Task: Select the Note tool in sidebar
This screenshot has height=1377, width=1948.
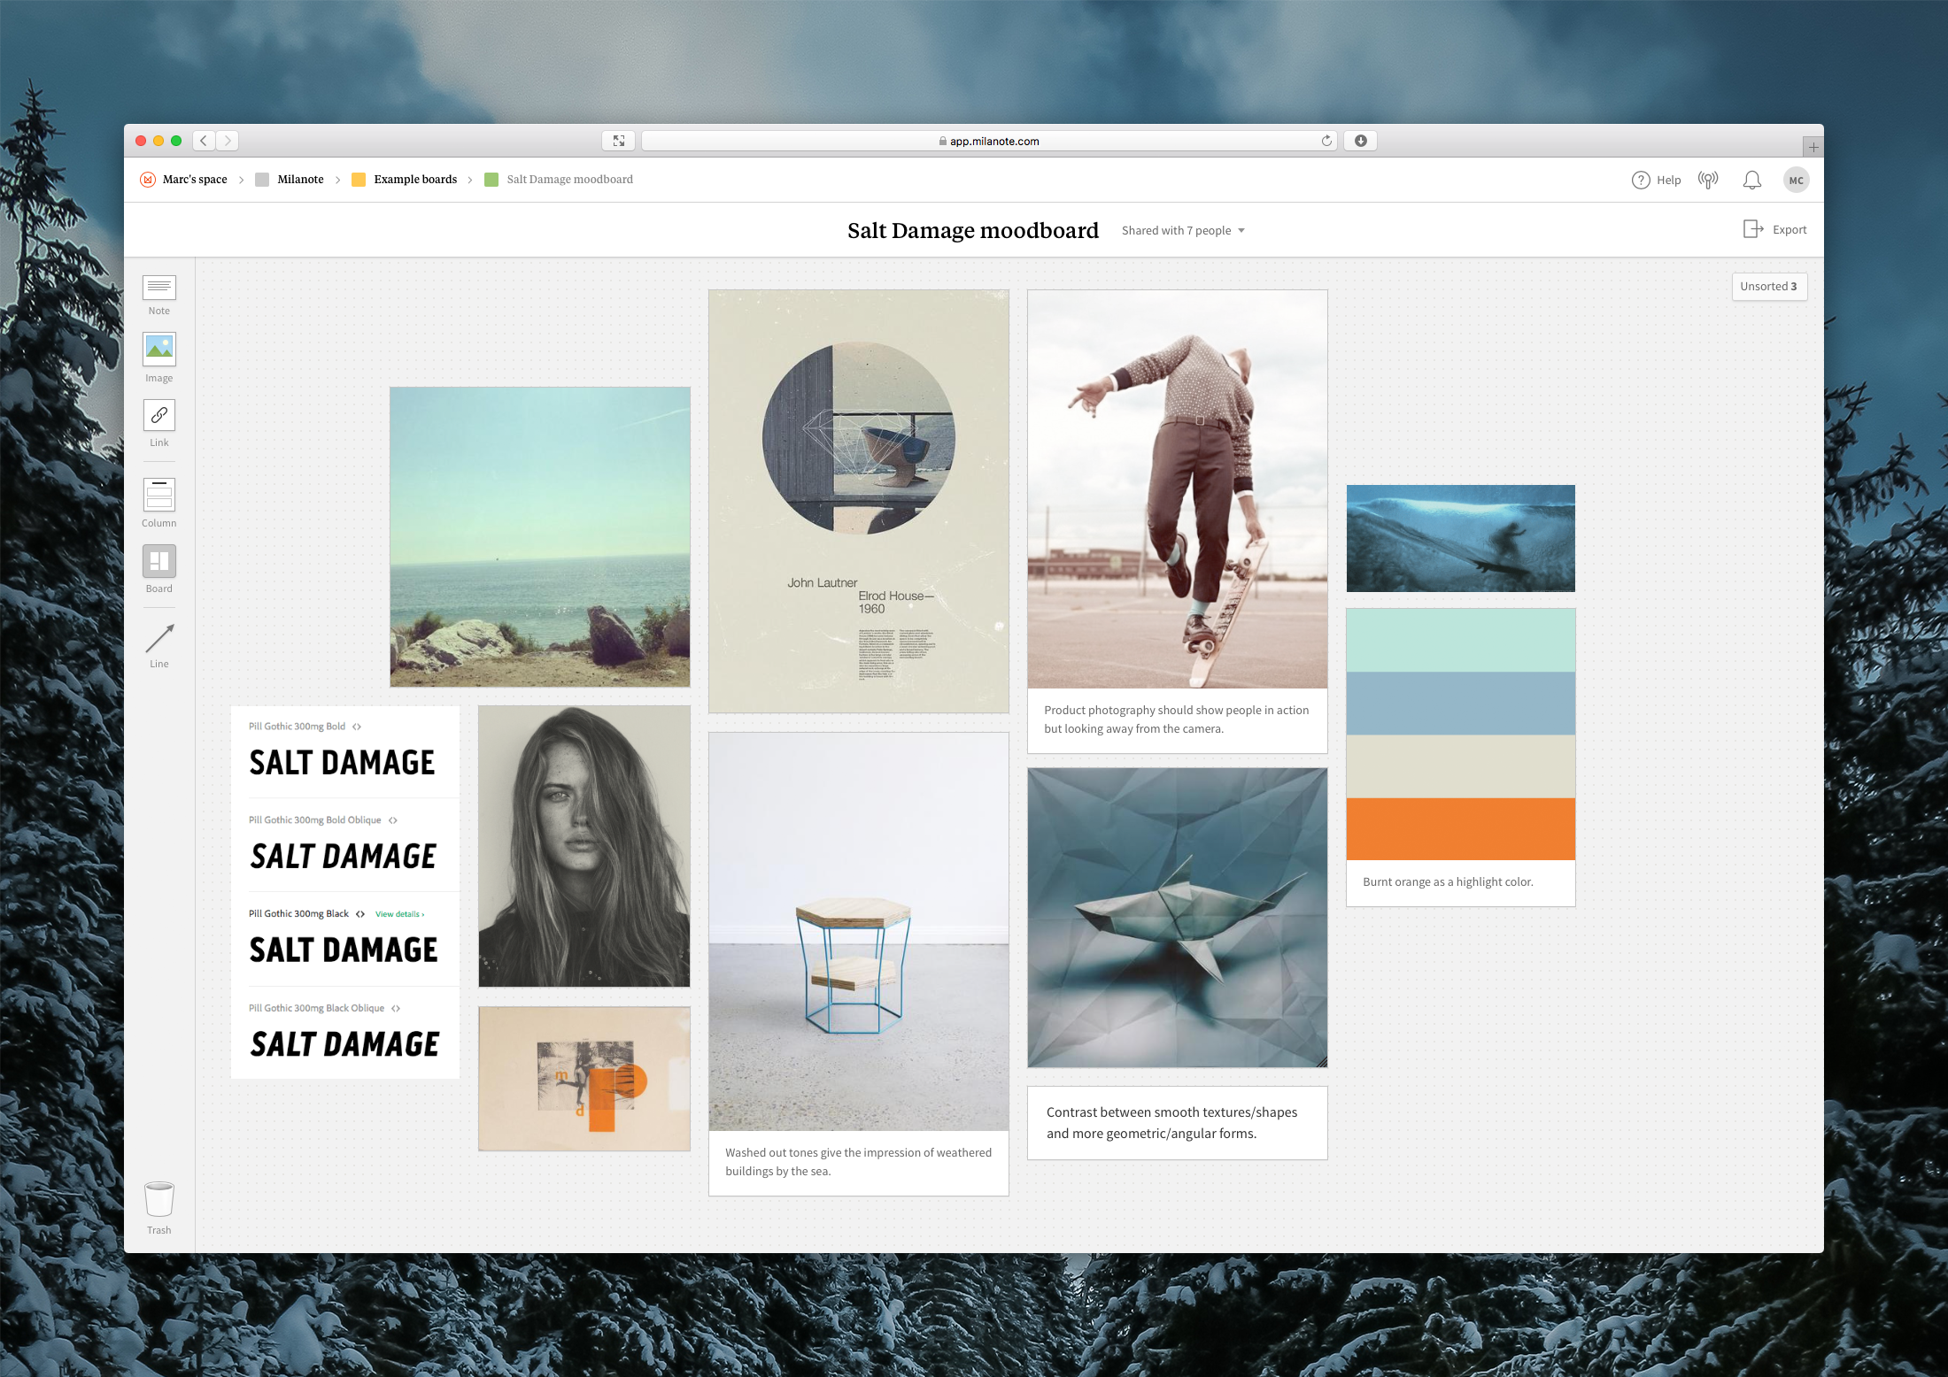Action: pyautogui.click(x=159, y=287)
